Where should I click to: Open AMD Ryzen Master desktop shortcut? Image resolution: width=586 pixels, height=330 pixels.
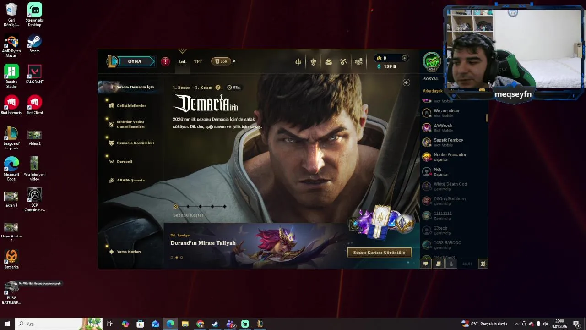pyautogui.click(x=11, y=46)
